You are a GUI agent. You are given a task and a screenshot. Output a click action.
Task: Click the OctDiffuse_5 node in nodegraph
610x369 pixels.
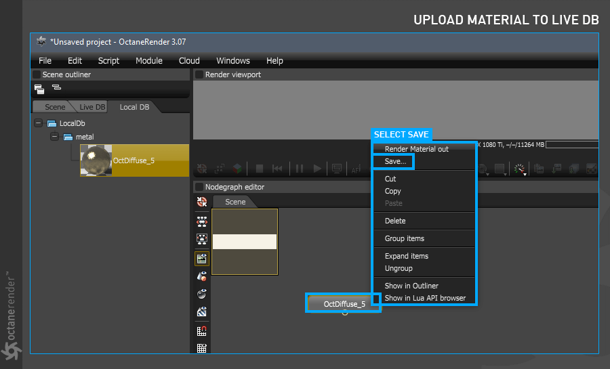(x=344, y=304)
